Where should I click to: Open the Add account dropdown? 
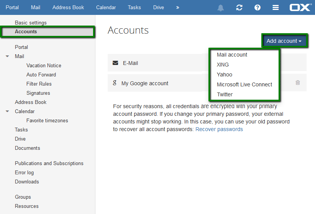284,41
